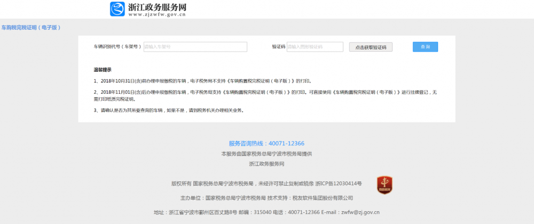
Task: Click the zwfw@zj.gov.cn email address
Action: click(x=360, y=212)
